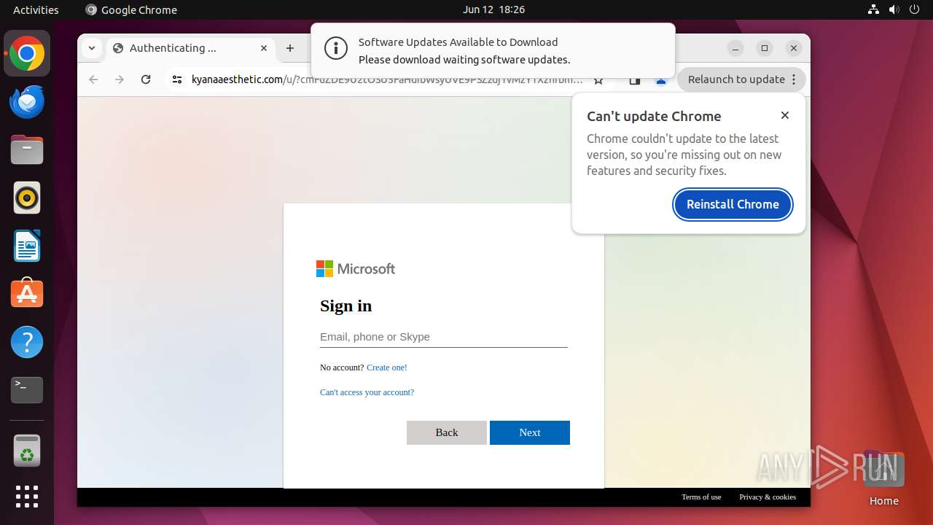Open Chrome side panel icon
The image size is (933, 525).
point(635,81)
